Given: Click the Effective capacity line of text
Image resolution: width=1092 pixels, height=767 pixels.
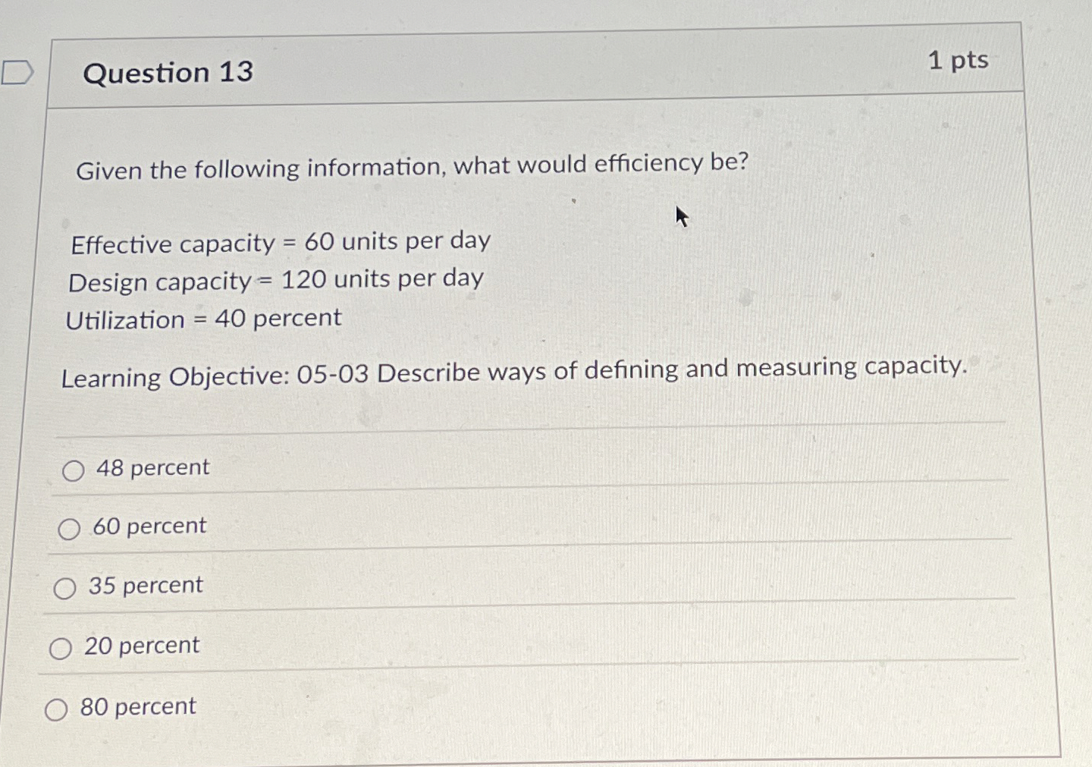Looking at the screenshot, I should (278, 243).
